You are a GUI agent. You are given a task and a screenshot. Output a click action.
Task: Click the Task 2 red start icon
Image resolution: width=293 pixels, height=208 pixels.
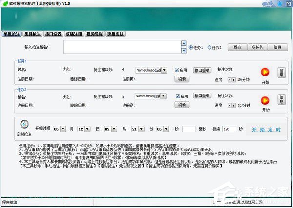click(x=265, y=99)
